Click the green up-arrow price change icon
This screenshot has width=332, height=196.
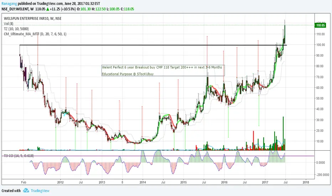click(x=48, y=9)
